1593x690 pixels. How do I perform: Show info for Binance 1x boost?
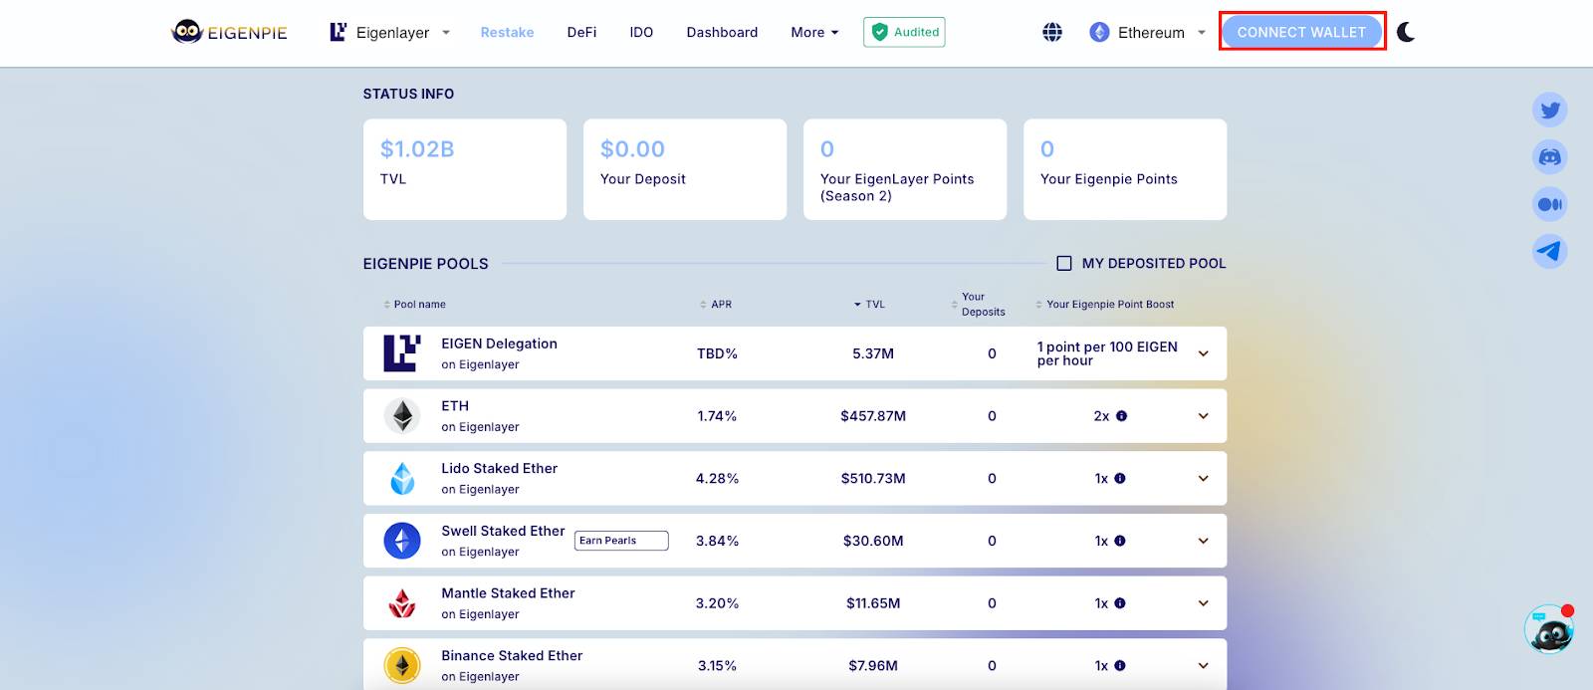click(1120, 666)
